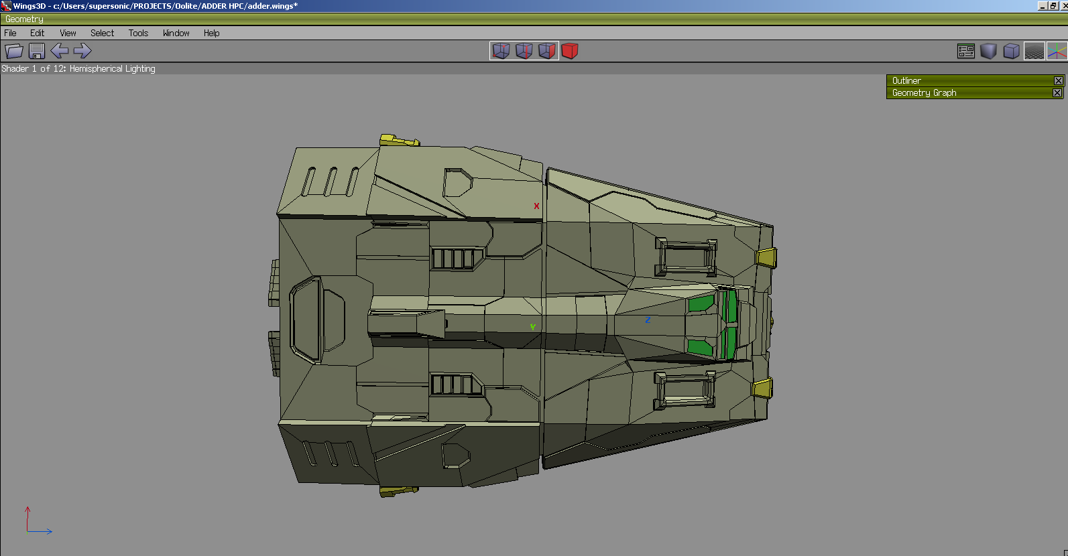This screenshot has width=1068, height=556.
Task: Open the Help menu
Action: (212, 33)
